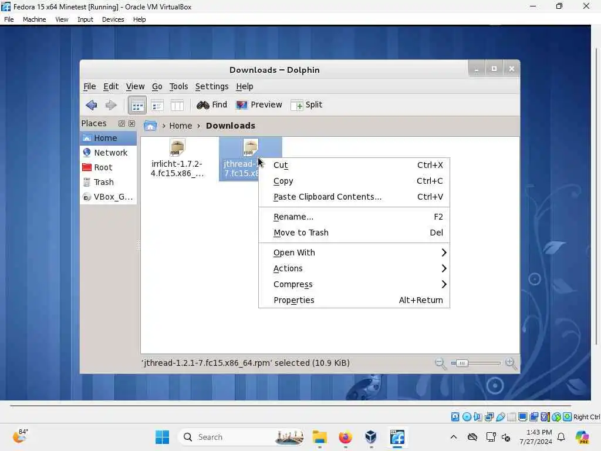Open Dolphin's Help menu

click(245, 86)
